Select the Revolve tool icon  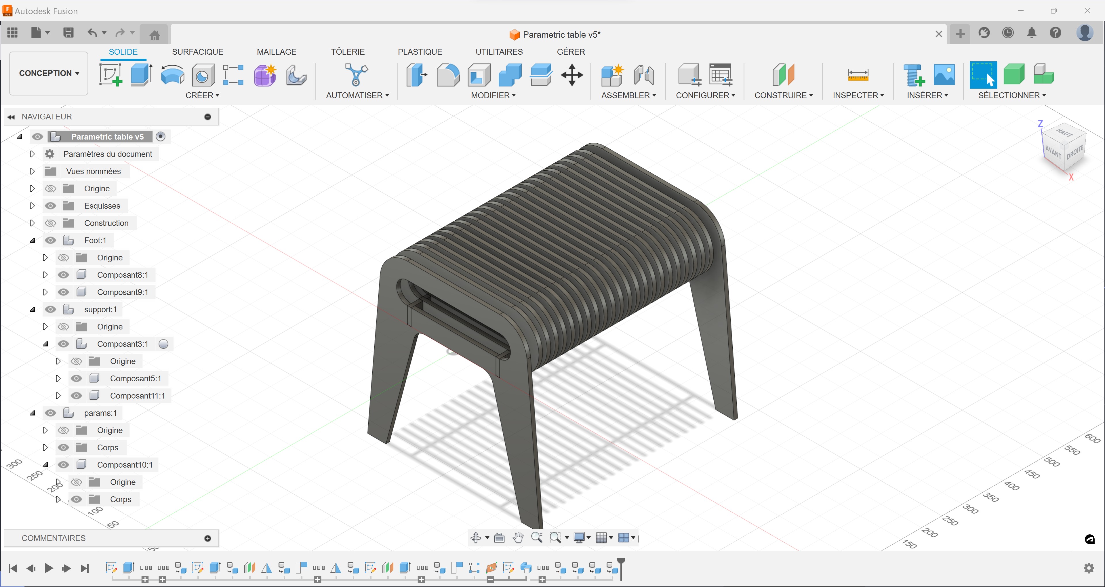click(172, 75)
